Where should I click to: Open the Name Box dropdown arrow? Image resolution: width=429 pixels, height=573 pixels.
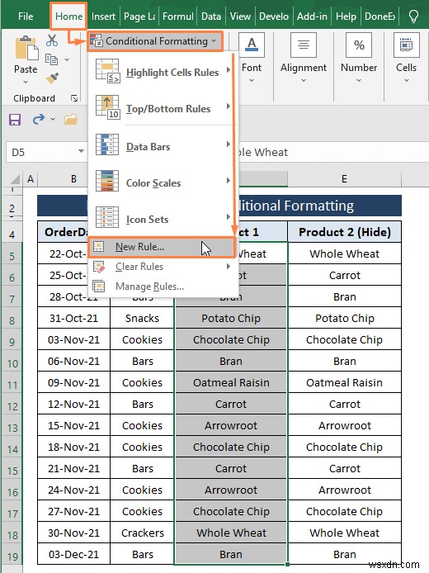click(x=81, y=151)
